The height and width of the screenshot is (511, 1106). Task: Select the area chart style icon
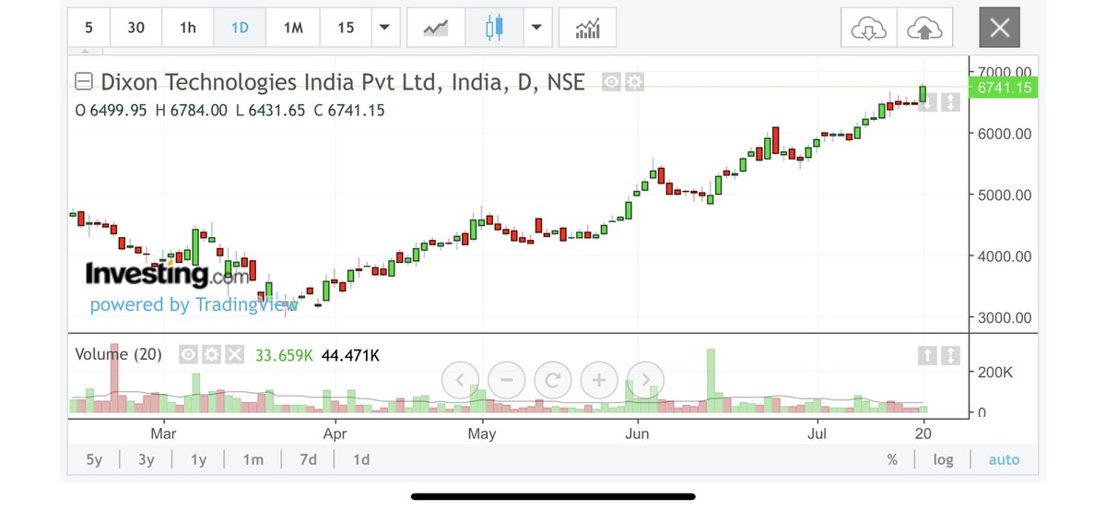point(435,28)
